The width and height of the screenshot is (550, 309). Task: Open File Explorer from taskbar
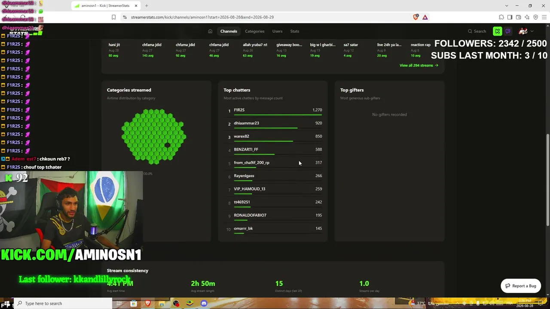tap(162, 303)
